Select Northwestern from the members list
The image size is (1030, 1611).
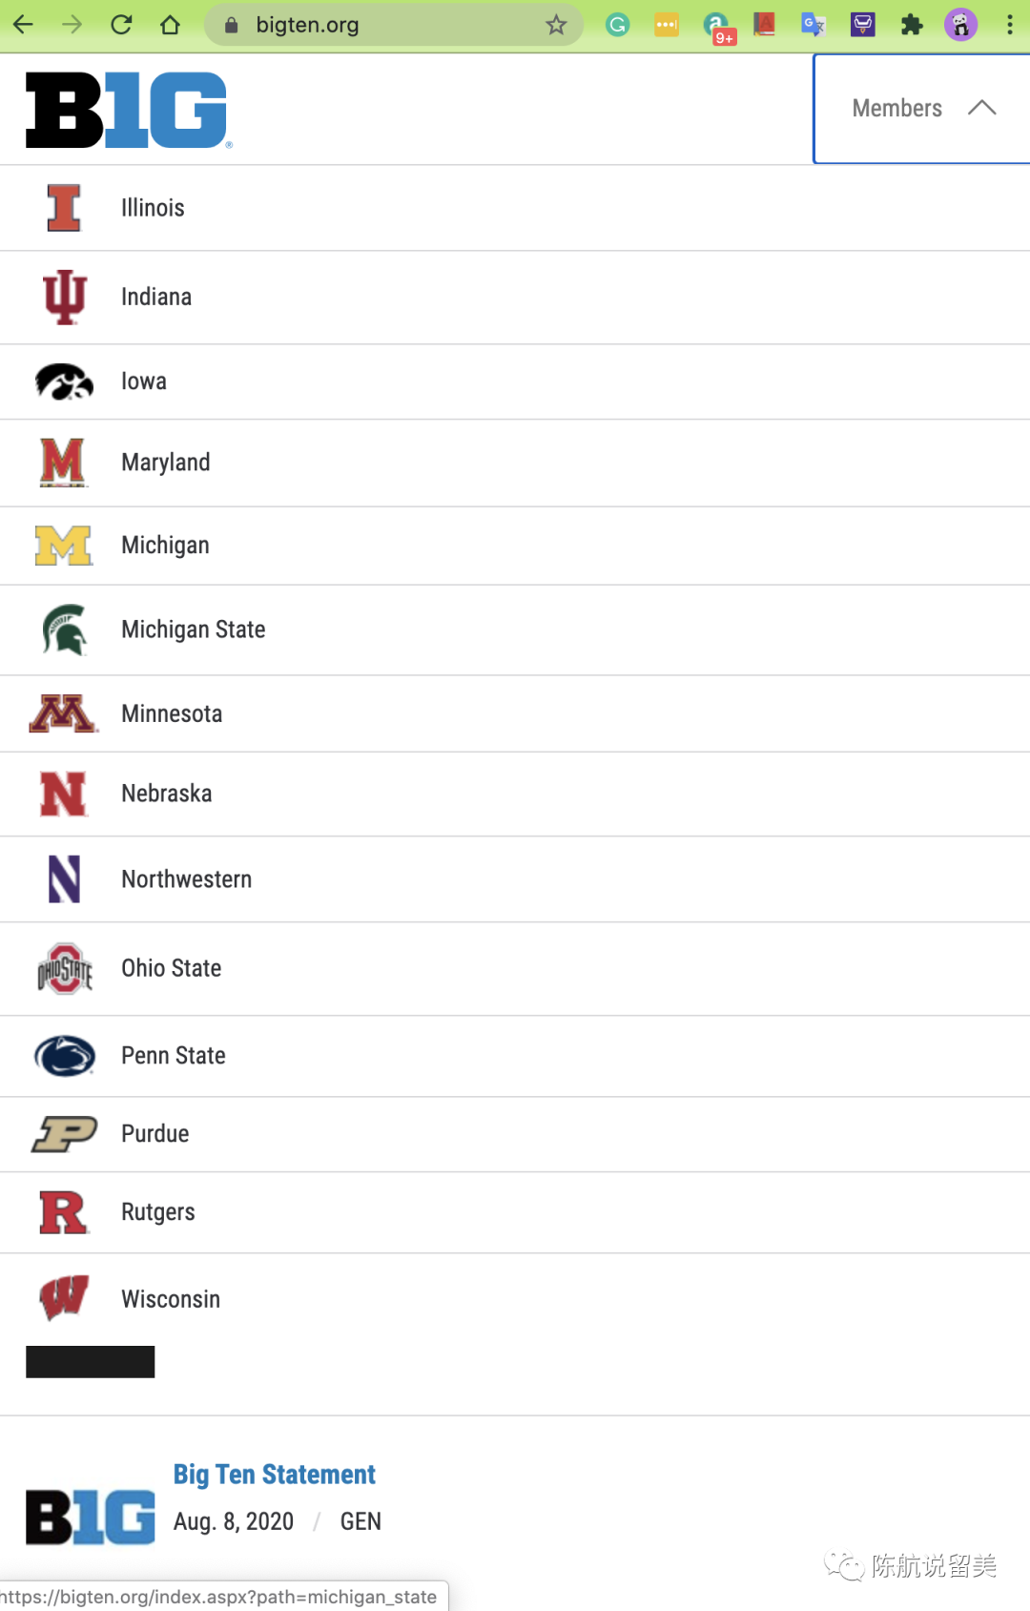186,879
